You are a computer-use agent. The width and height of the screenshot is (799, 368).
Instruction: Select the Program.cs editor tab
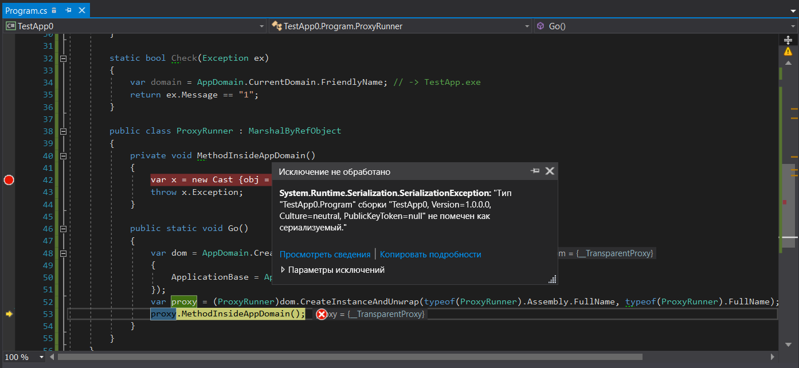27,10
